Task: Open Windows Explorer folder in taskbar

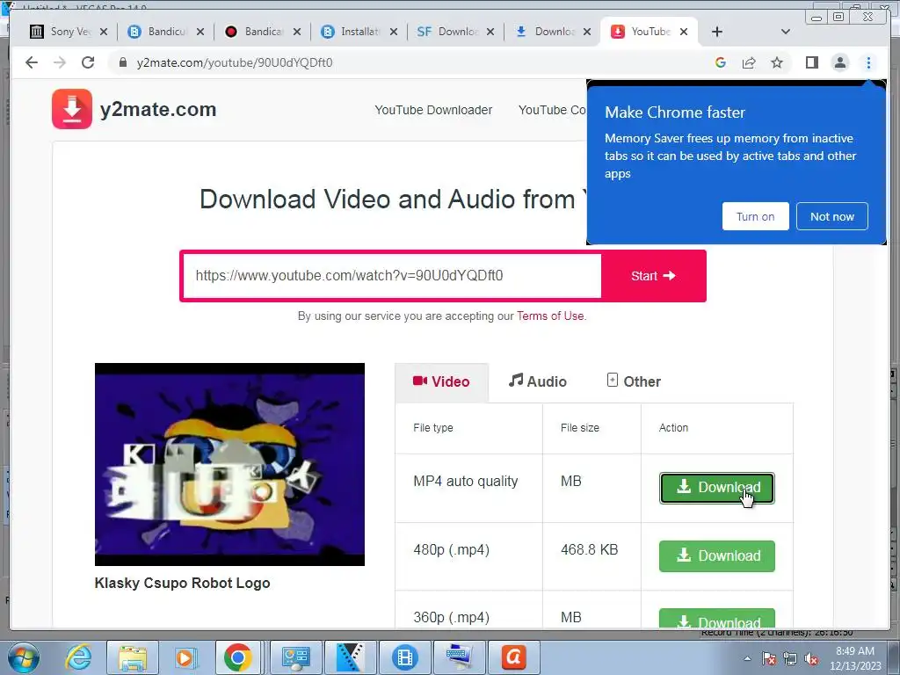Action: point(133,657)
